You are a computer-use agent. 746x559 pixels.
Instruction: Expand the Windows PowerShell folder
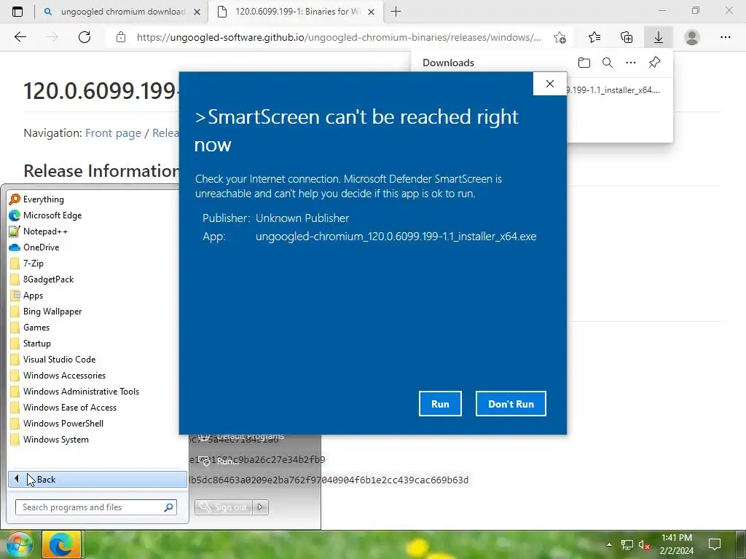(97, 424)
